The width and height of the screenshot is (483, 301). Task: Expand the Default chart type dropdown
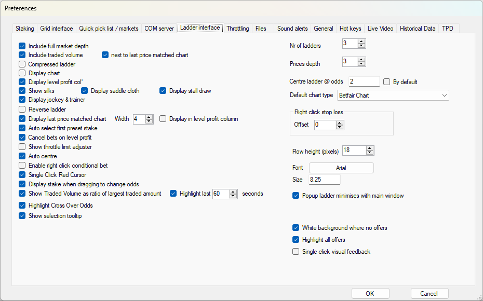pos(393,95)
